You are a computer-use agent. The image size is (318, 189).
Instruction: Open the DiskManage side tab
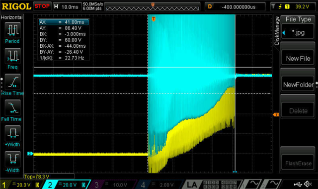point(277,31)
